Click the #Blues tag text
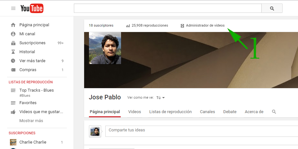 pos(25,95)
